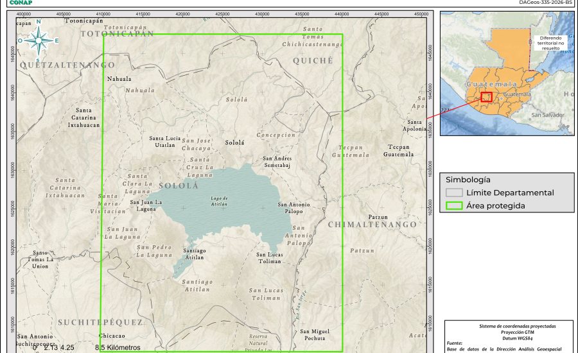578x353 pixels.
Task: Click the QUICHÉ department label
Action: pyautogui.click(x=313, y=60)
